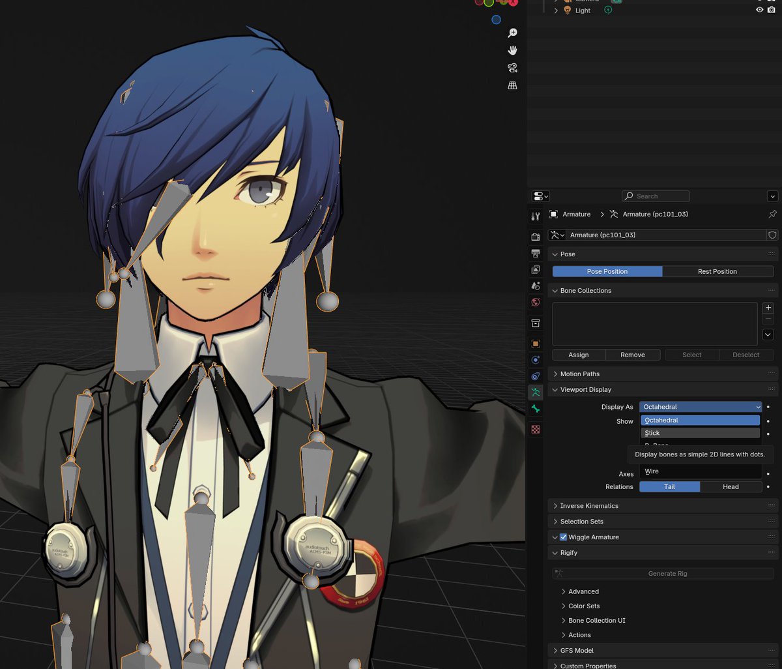Open the Object properties tab icon
The image size is (782, 669).
pyautogui.click(x=536, y=344)
